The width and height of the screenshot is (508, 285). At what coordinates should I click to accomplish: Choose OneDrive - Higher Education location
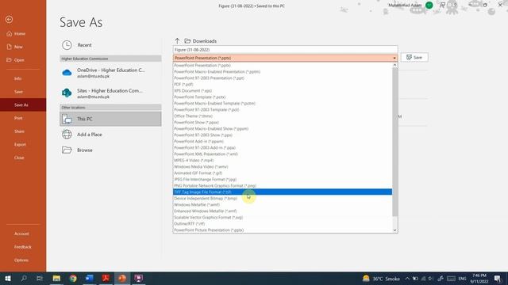pyautogui.click(x=110, y=73)
